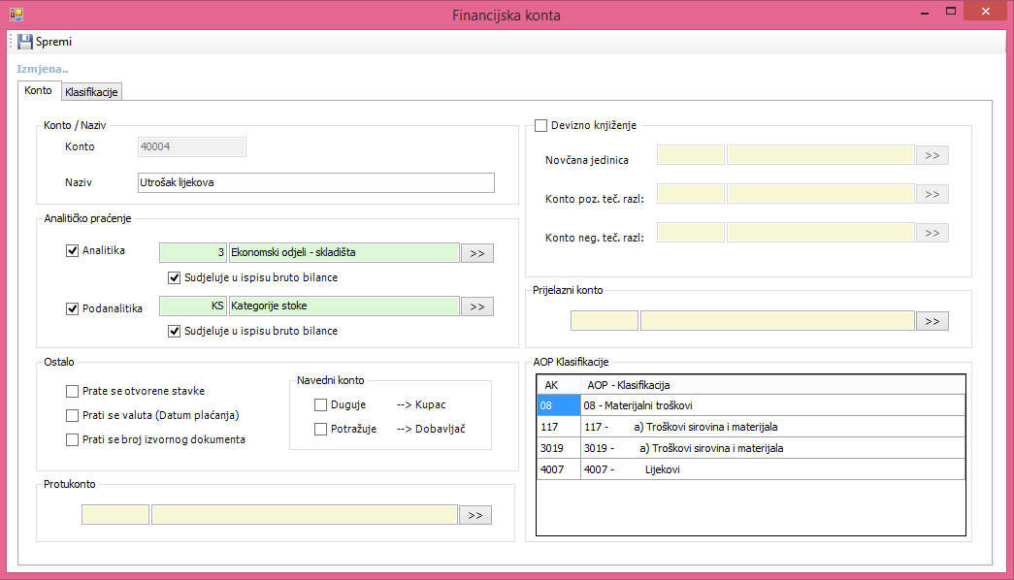Select the 08 Materijalni troškovi row
The height and width of the screenshot is (580, 1014).
[751, 405]
